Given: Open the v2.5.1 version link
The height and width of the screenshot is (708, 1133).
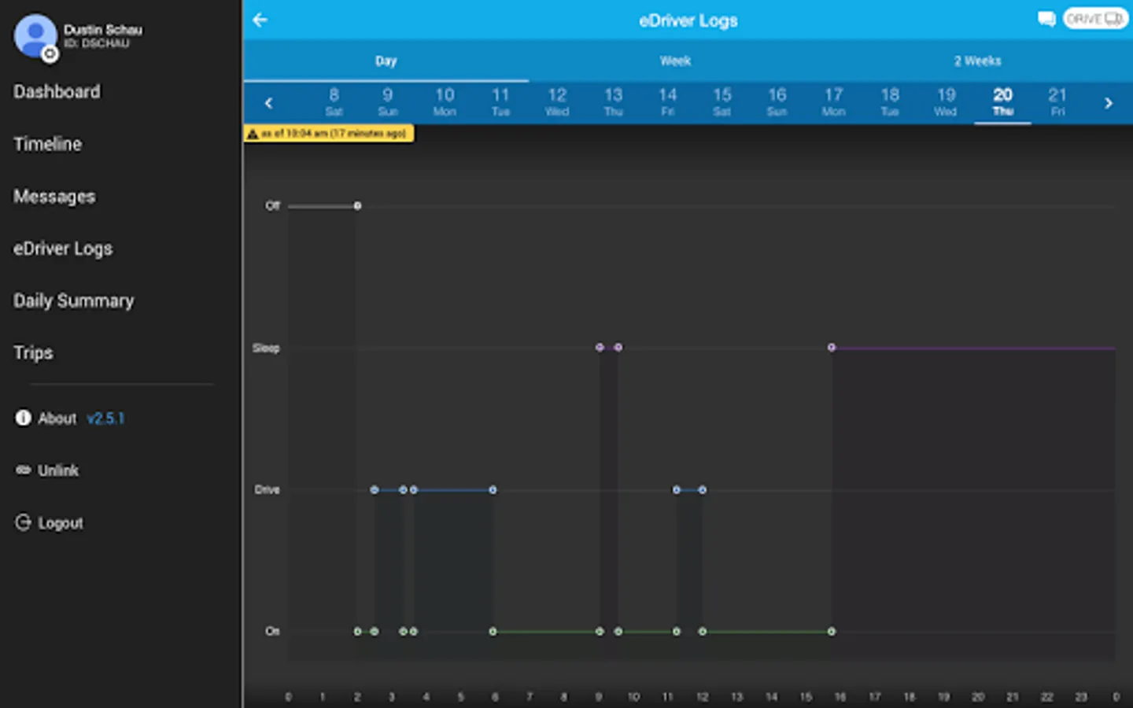Looking at the screenshot, I should pyautogui.click(x=105, y=419).
